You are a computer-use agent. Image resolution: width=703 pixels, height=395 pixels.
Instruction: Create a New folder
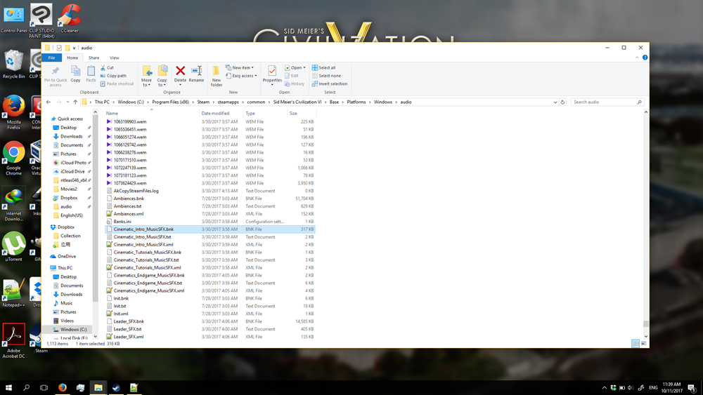pyautogui.click(x=217, y=76)
